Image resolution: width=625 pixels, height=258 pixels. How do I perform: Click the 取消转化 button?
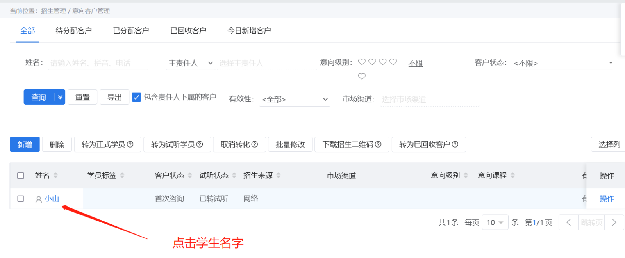[x=239, y=144]
